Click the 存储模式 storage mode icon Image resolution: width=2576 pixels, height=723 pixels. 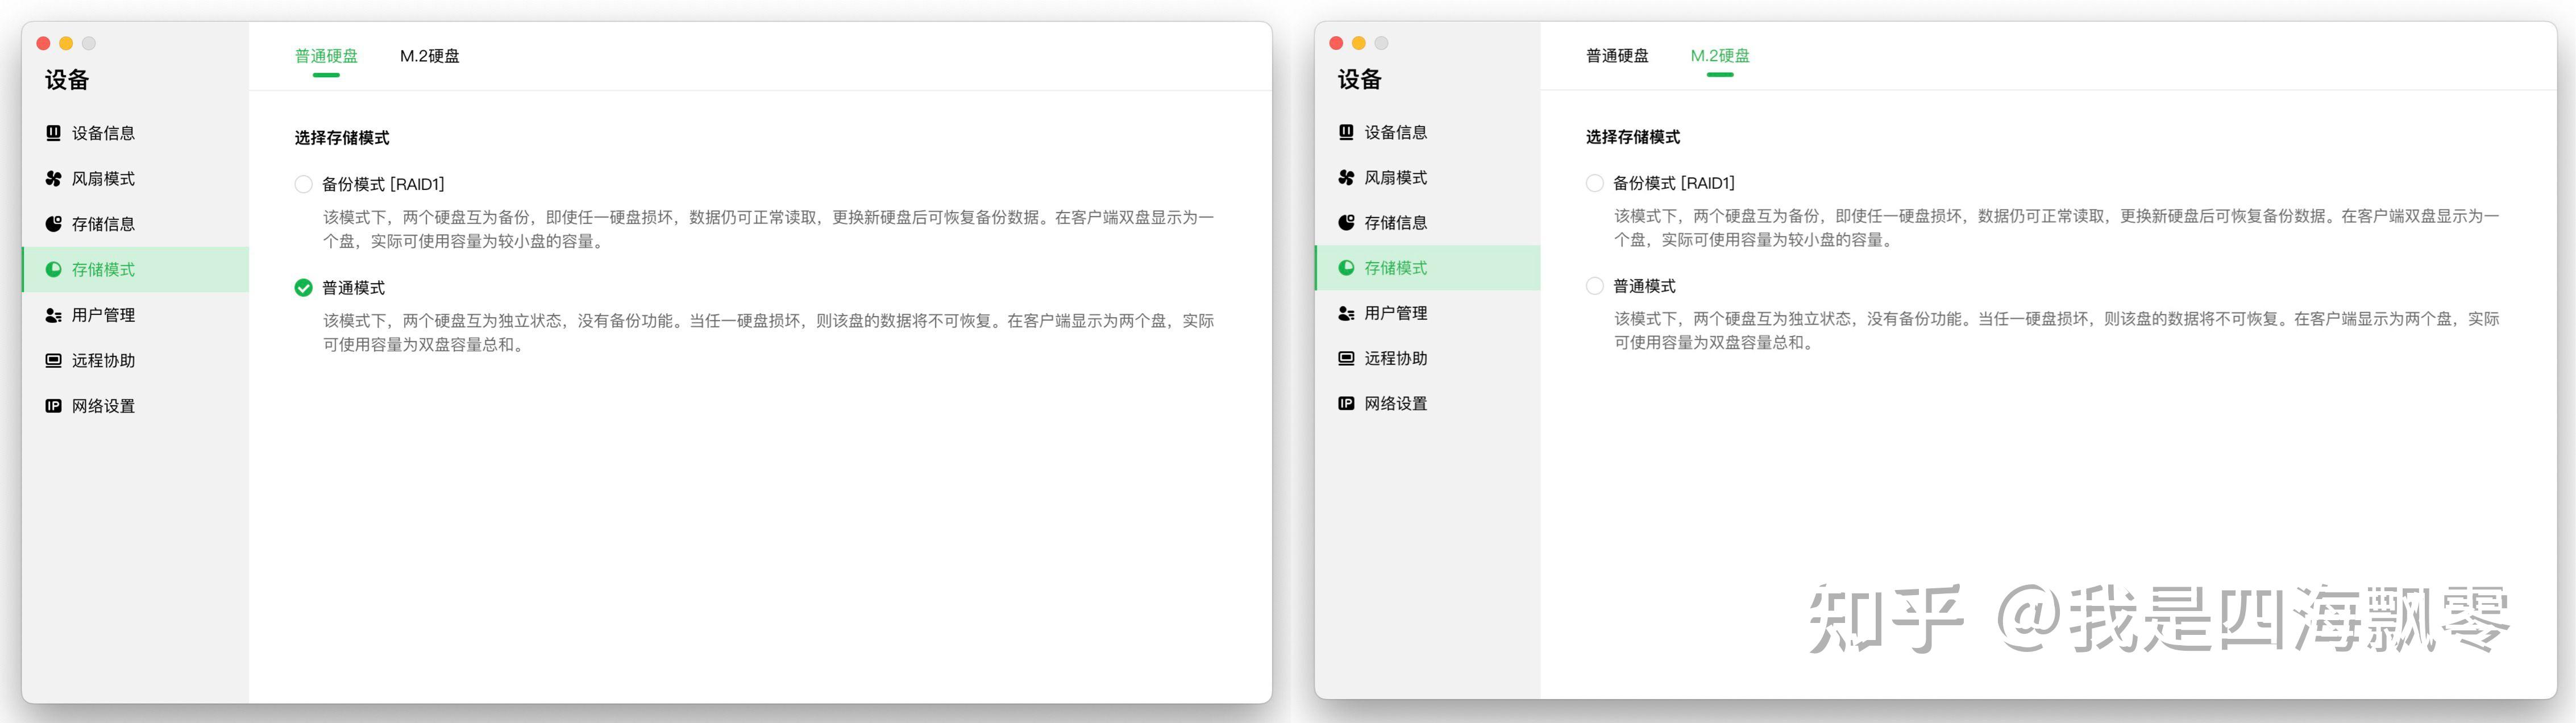pyautogui.click(x=53, y=269)
